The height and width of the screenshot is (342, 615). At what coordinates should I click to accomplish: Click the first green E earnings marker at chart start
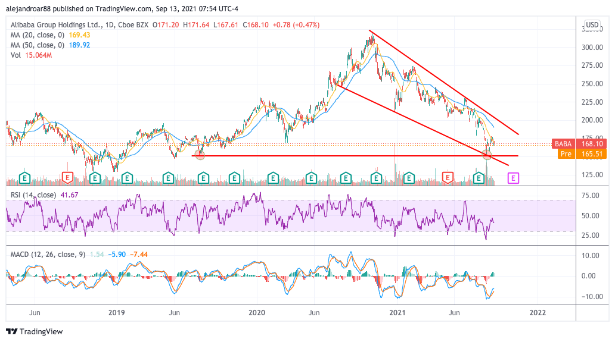[24, 178]
